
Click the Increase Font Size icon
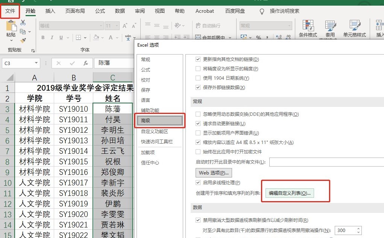coord(125,26)
